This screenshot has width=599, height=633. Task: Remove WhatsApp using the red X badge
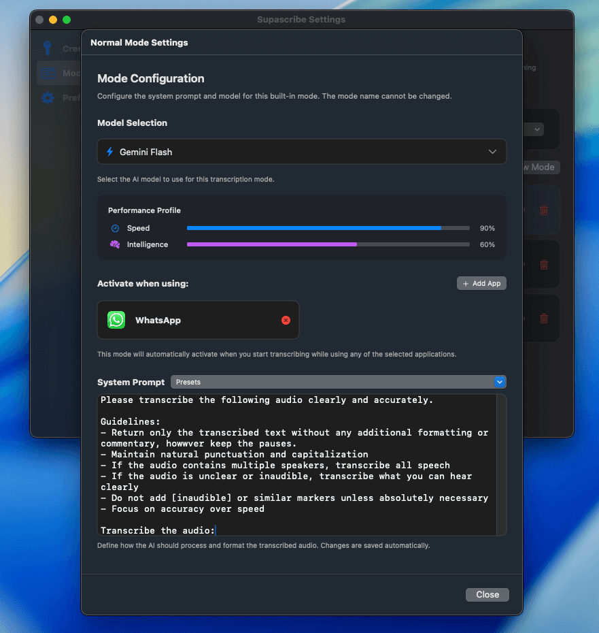[286, 320]
